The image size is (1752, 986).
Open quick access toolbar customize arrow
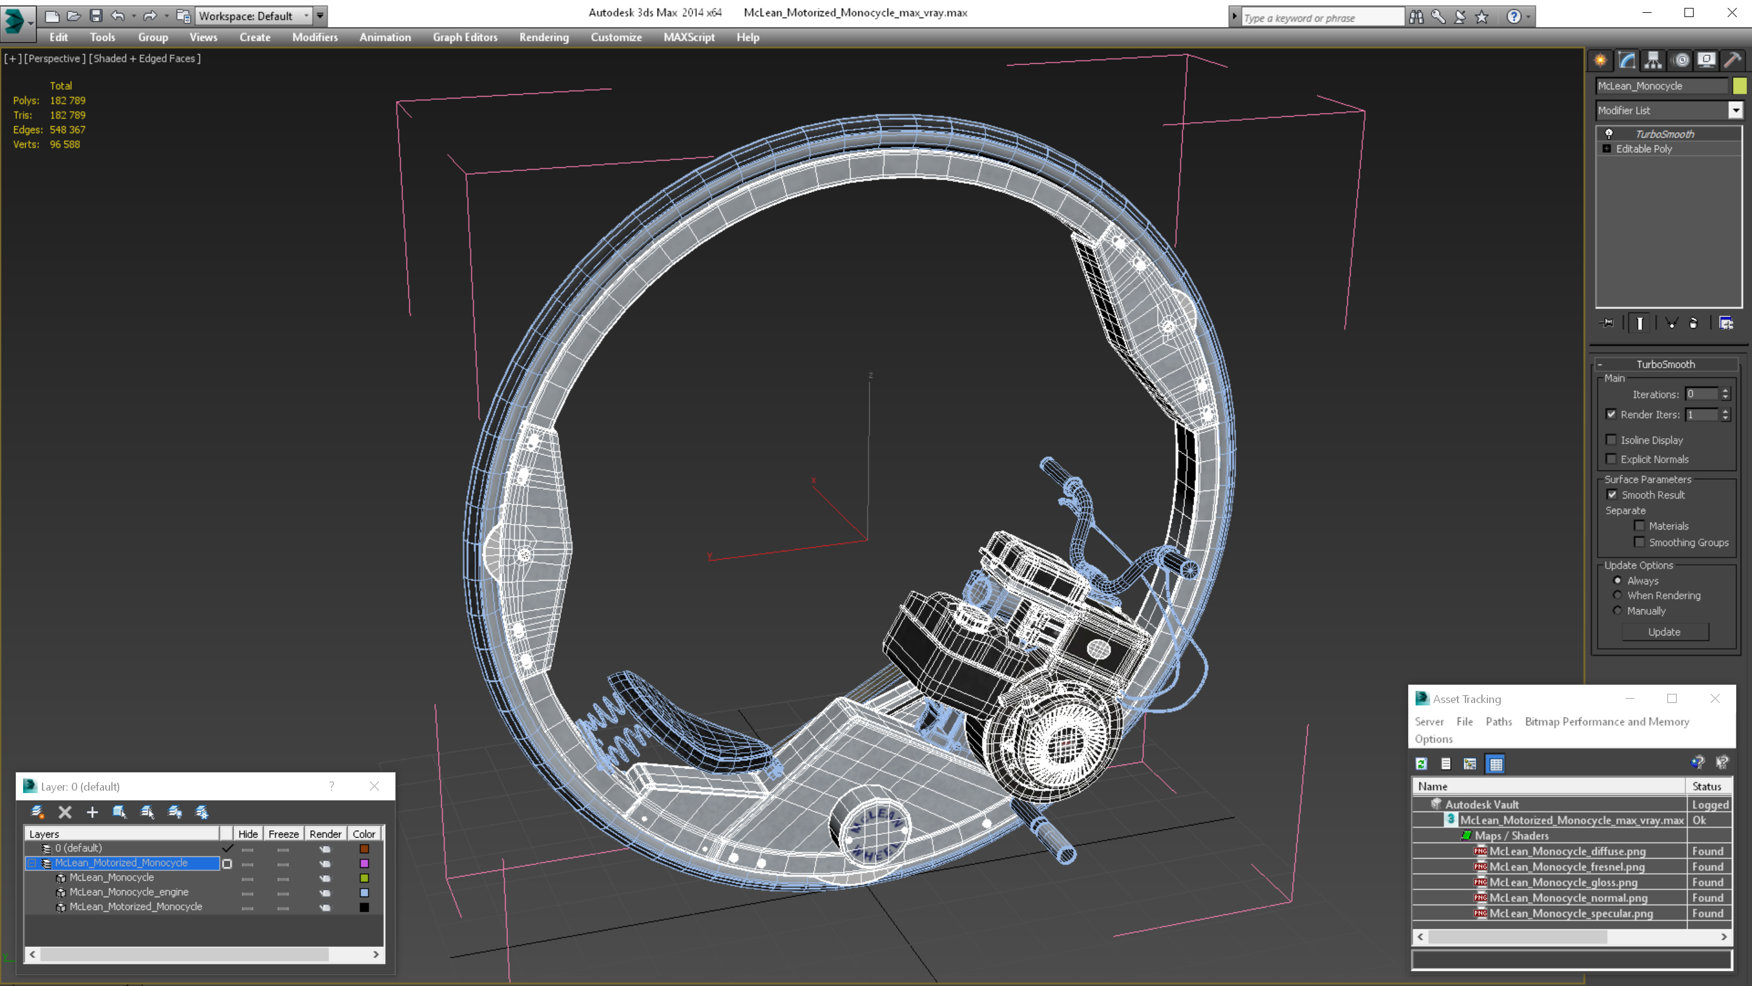(319, 16)
